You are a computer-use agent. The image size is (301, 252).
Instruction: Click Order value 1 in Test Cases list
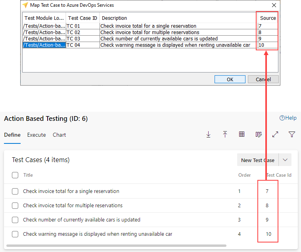239,191
